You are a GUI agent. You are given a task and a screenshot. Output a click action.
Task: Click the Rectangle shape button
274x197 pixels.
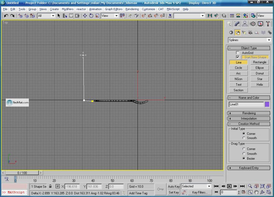260,62
